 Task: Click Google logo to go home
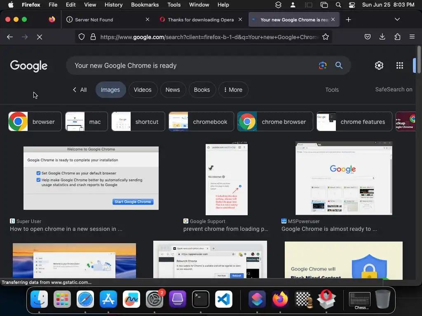pyautogui.click(x=29, y=66)
